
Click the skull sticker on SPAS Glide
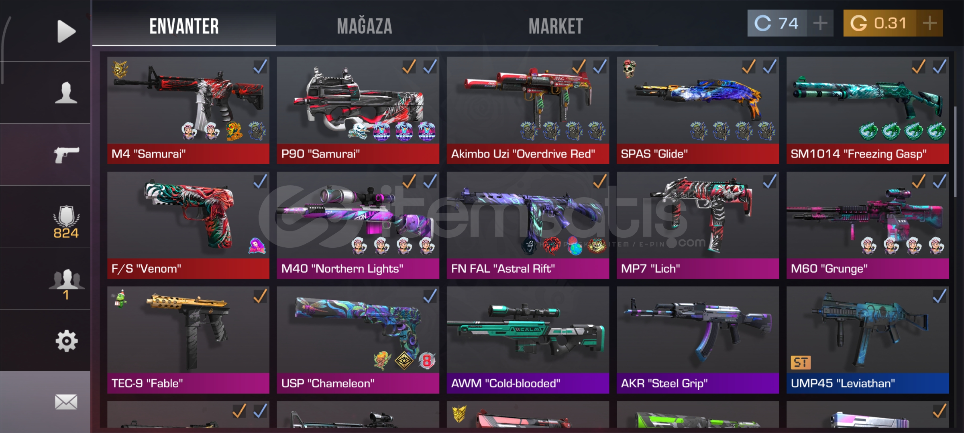[x=629, y=69]
